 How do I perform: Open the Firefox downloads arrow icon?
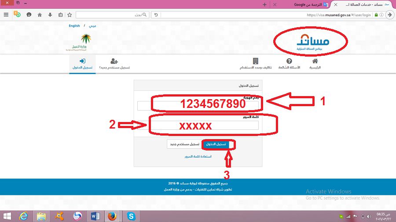(49, 14)
